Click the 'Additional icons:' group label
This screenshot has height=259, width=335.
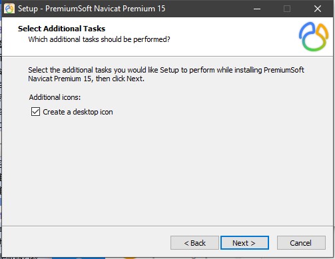click(x=55, y=97)
